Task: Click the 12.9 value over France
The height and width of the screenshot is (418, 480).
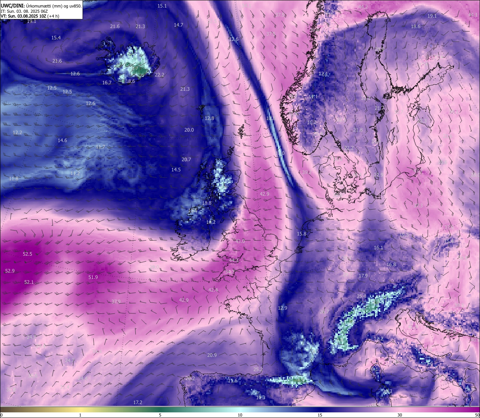Action: coord(282,308)
